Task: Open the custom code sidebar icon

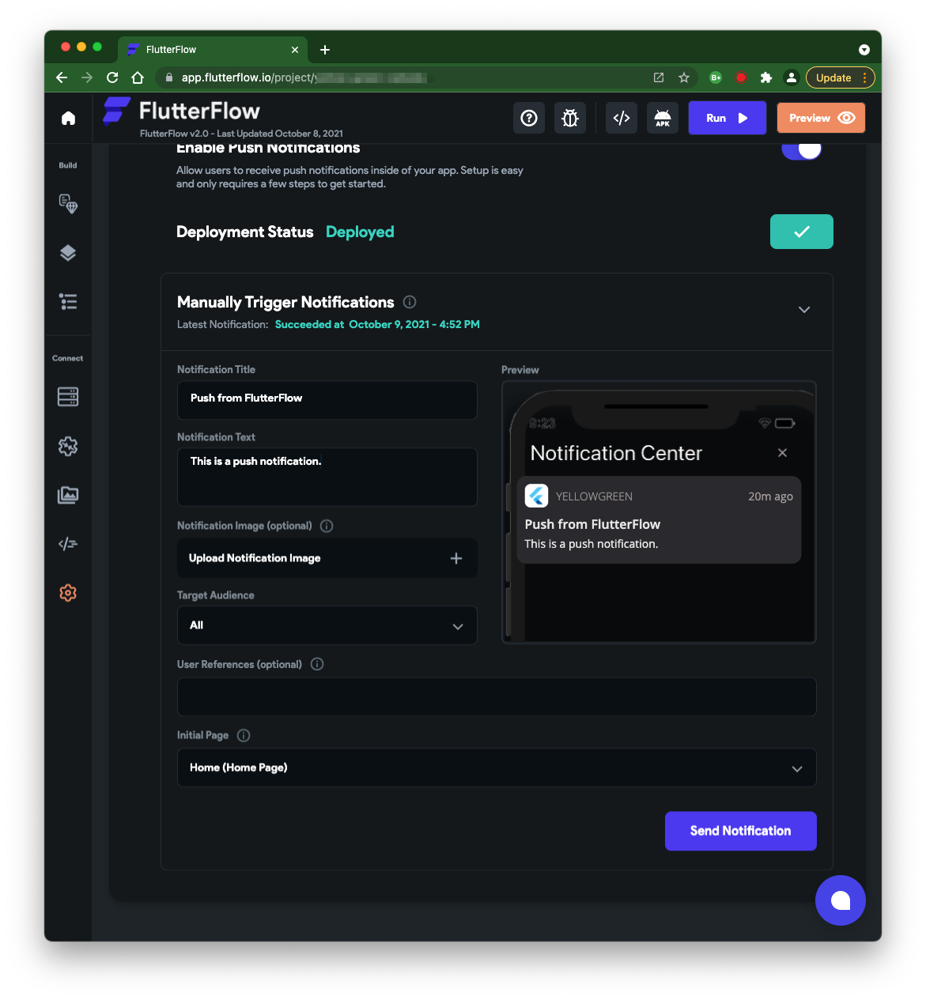Action: click(68, 543)
